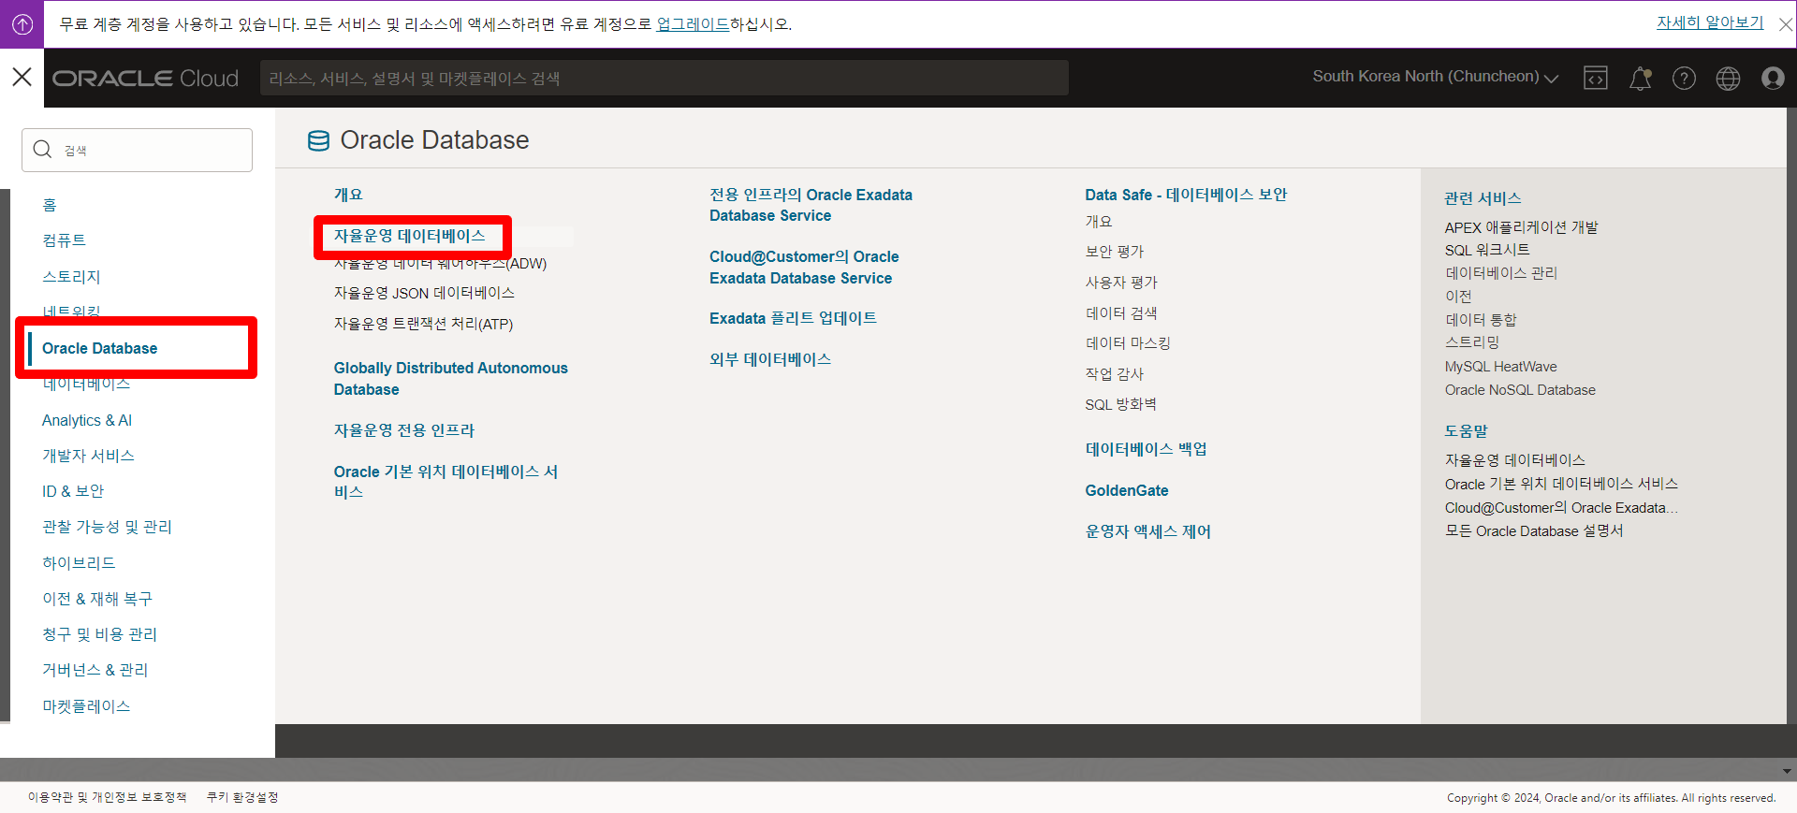Open APEX 애플리케이션 개발 related service
Screen dimensions: 1797x813
tap(1521, 227)
